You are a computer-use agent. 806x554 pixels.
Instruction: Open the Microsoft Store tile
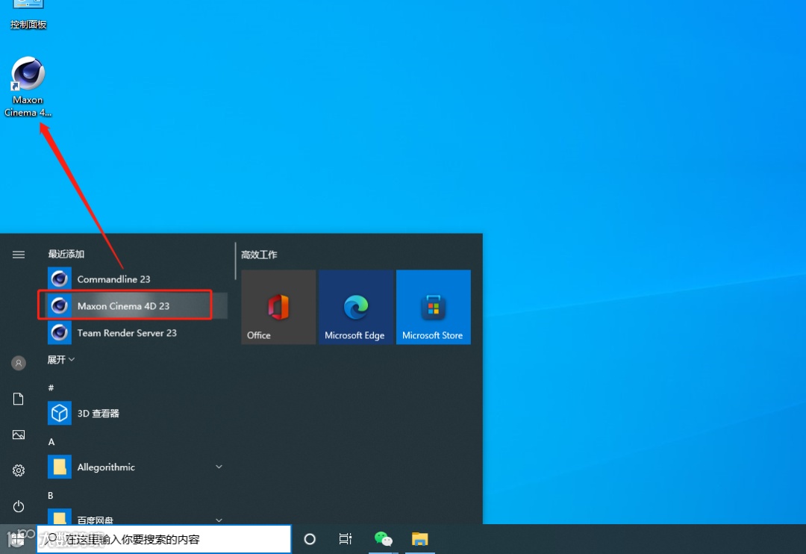coord(434,307)
